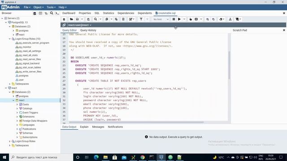Collapse the Login/Group Roles (10) node
The height and width of the screenshot is (161, 287).
[10, 39]
